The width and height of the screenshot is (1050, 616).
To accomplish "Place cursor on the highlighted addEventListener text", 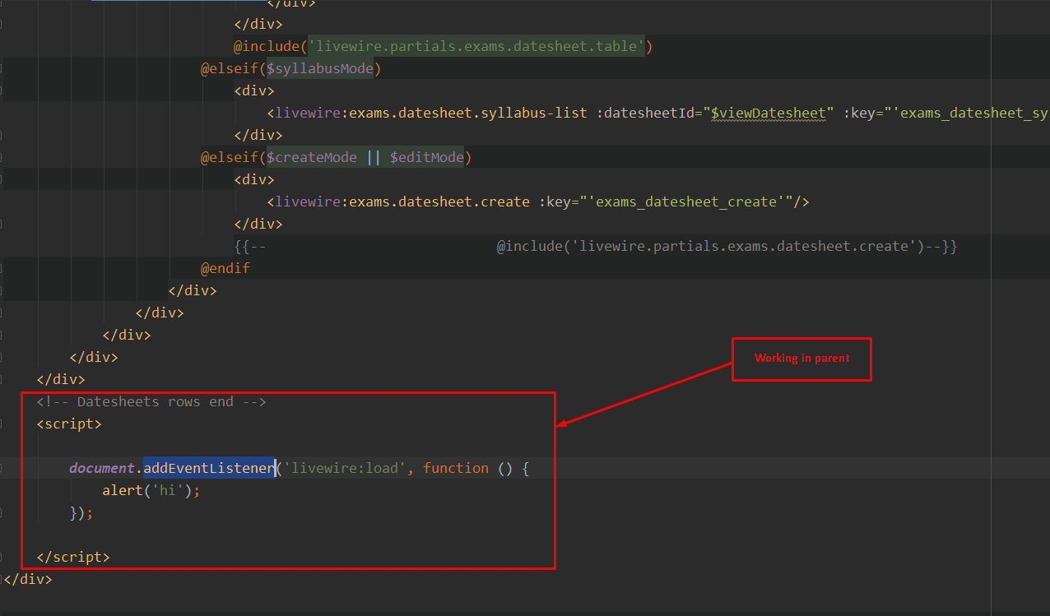I will coord(208,467).
